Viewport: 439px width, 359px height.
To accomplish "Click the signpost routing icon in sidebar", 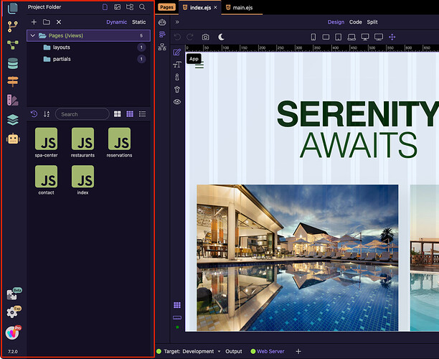I will click(x=12, y=82).
